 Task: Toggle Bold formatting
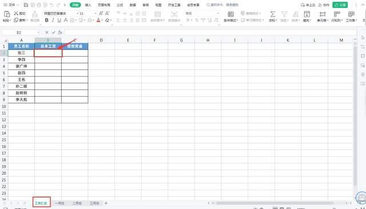[x=46, y=21]
